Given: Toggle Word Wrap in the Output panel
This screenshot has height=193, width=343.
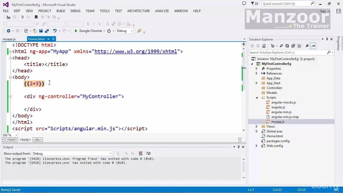Looking at the screenshot, I should pyautogui.click(x=148, y=153).
